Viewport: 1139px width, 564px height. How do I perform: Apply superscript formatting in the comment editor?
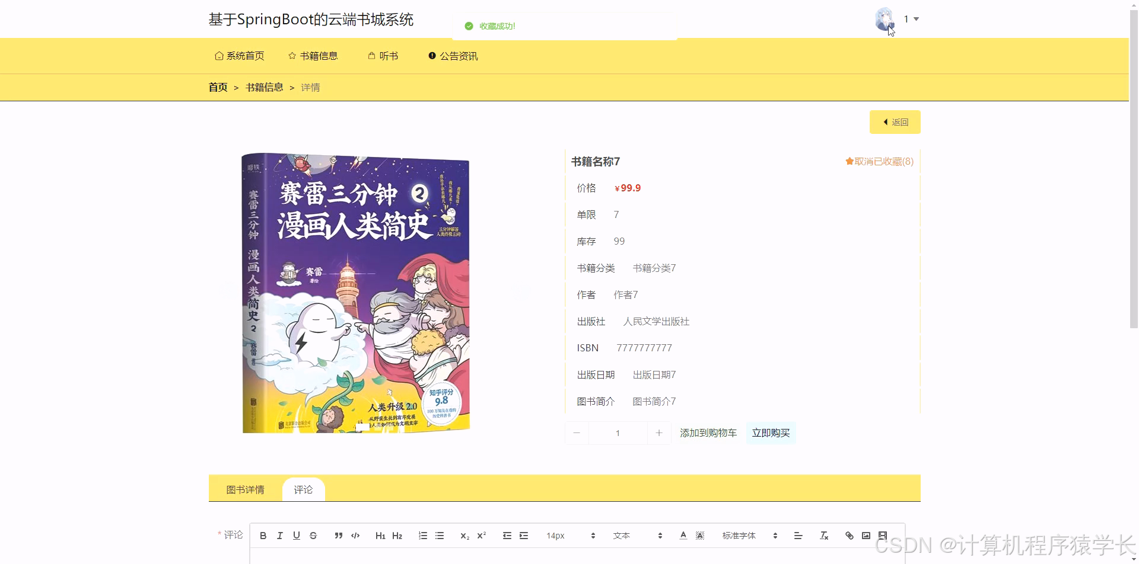click(x=481, y=535)
